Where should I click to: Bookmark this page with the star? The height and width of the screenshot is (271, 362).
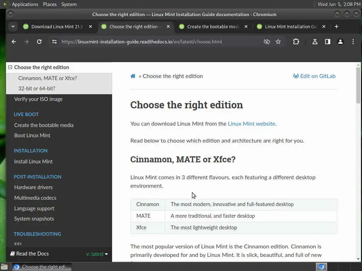(278, 42)
